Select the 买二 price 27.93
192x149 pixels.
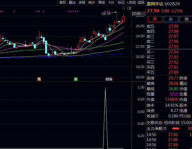point(174,57)
